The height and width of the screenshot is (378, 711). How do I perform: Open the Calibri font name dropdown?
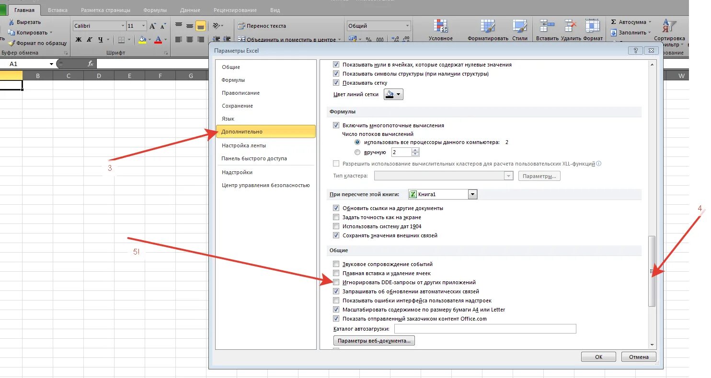(122, 26)
